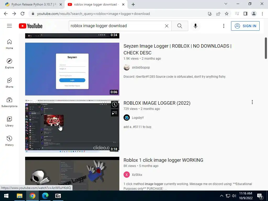
Task: Open action menu for ROBLOX IMAGE LOGGER (2022)
Action: coord(252,102)
